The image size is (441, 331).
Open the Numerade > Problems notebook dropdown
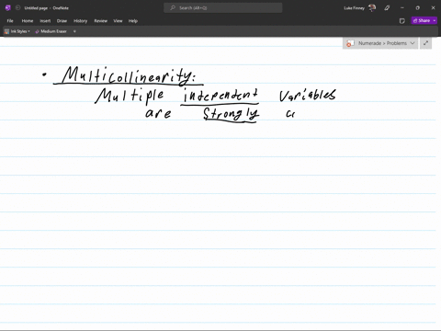380,43
